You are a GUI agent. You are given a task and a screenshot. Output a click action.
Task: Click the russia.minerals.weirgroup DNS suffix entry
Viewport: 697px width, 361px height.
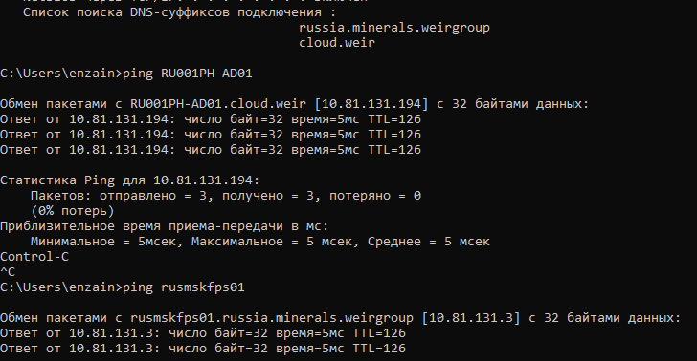tap(394, 28)
